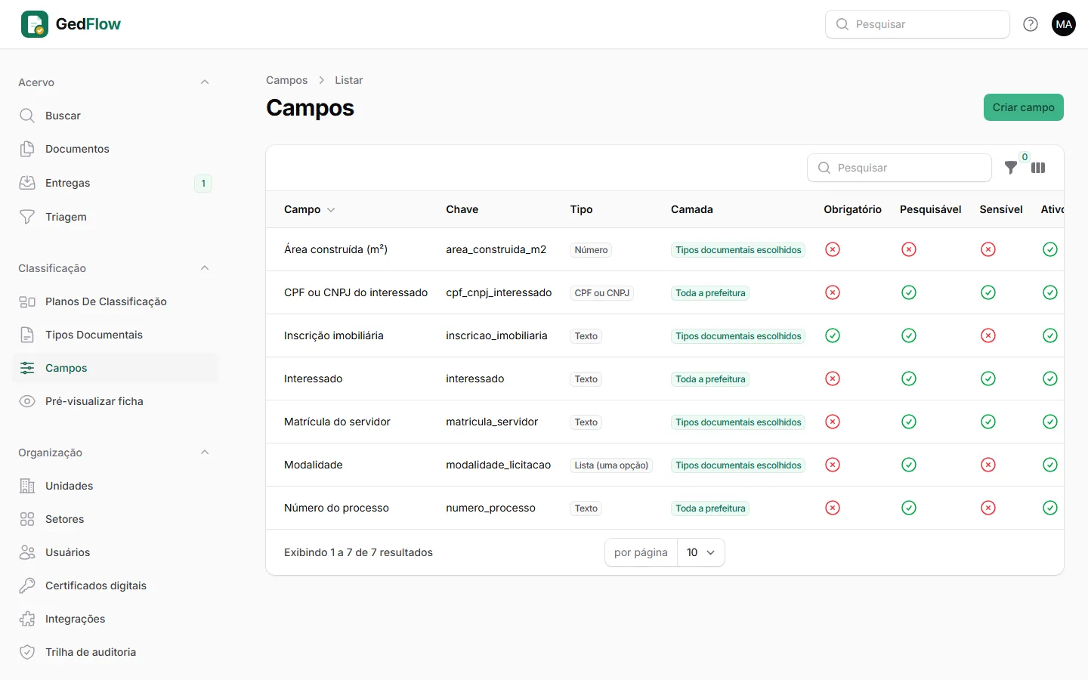Open the table filter funnel icon
Viewport: 1088px width, 680px height.
click(x=1011, y=168)
